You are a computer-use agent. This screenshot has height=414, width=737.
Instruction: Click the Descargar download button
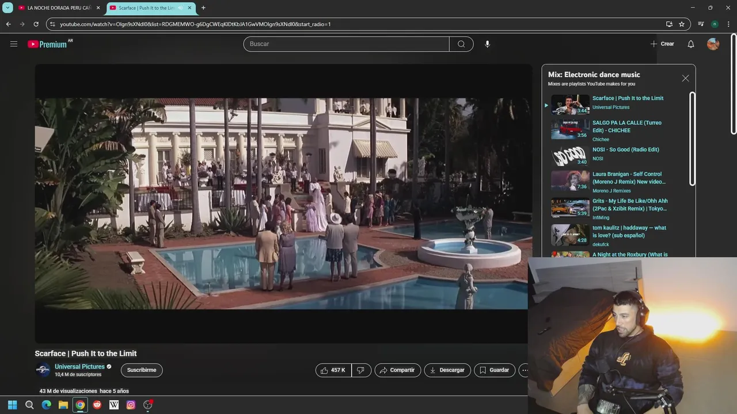(447, 370)
